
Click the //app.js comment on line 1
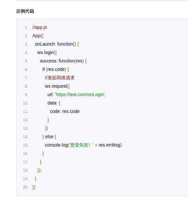point(40,27)
